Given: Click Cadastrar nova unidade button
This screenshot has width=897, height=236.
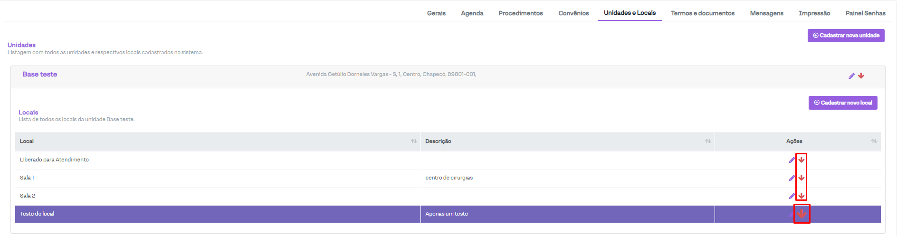Looking at the screenshot, I should [846, 36].
